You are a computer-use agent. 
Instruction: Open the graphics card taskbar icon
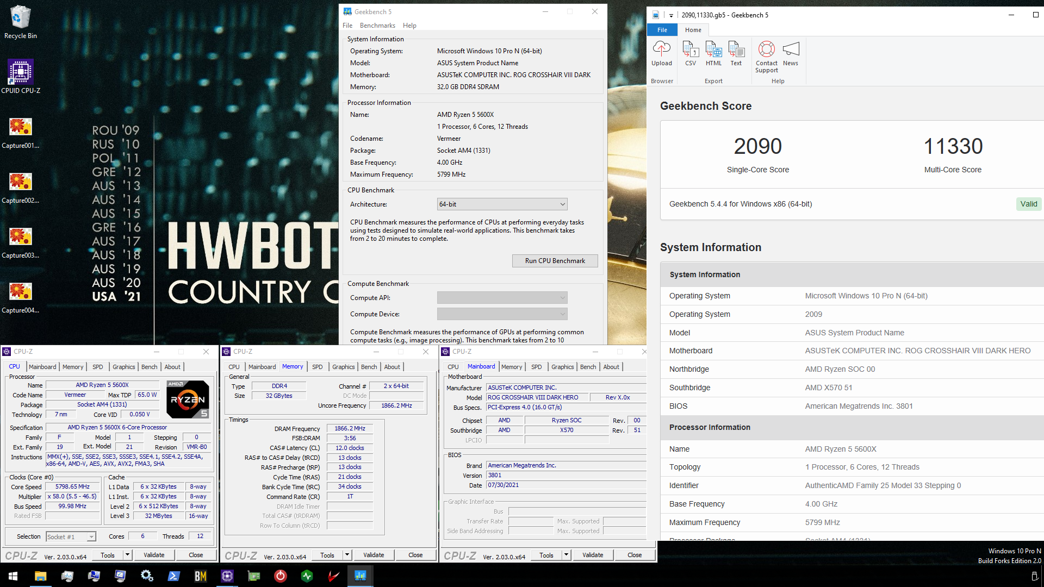254,576
